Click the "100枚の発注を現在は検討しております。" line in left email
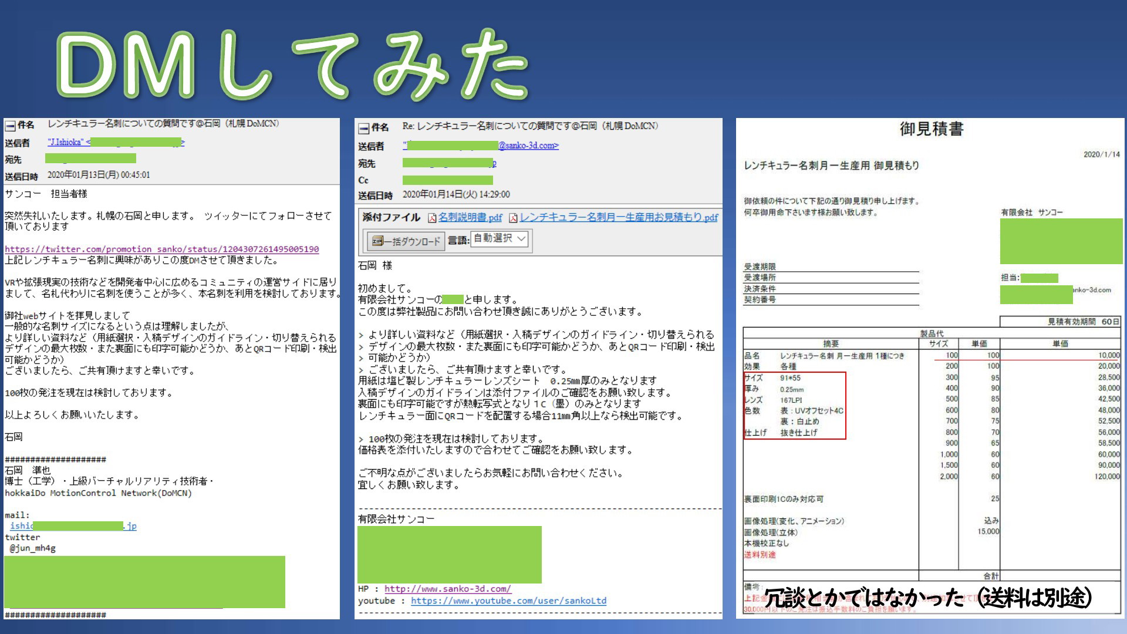Image resolution: width=1127 pixels, height=634 pixels. 89,393
